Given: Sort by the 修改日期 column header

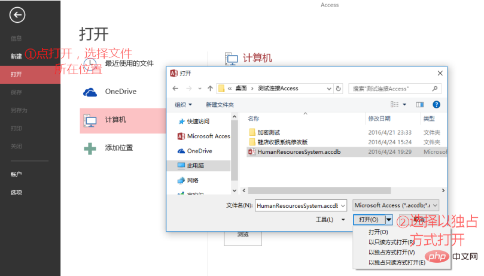Looking at the screenshot, I should 379,119.
